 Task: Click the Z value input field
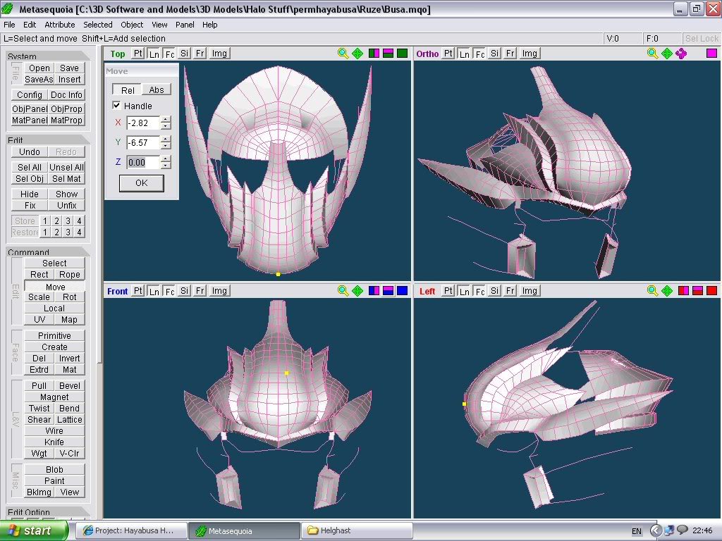(x=143, y=163)
